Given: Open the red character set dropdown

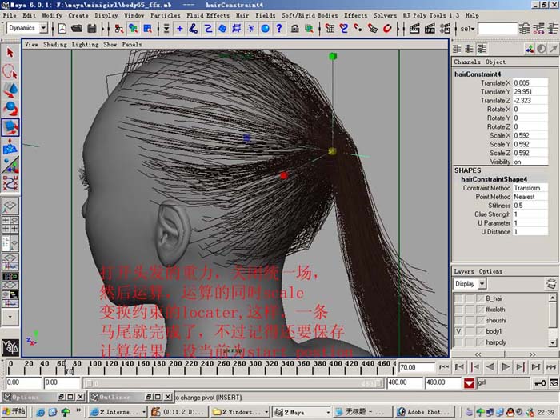Looking at the screenshot, I should pyautogui.click(x=469, y=383).
